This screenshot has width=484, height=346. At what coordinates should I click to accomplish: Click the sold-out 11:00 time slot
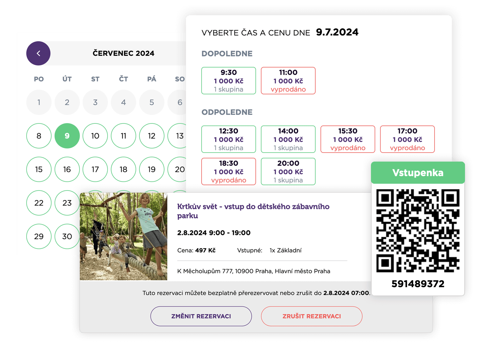click(288, 81)
